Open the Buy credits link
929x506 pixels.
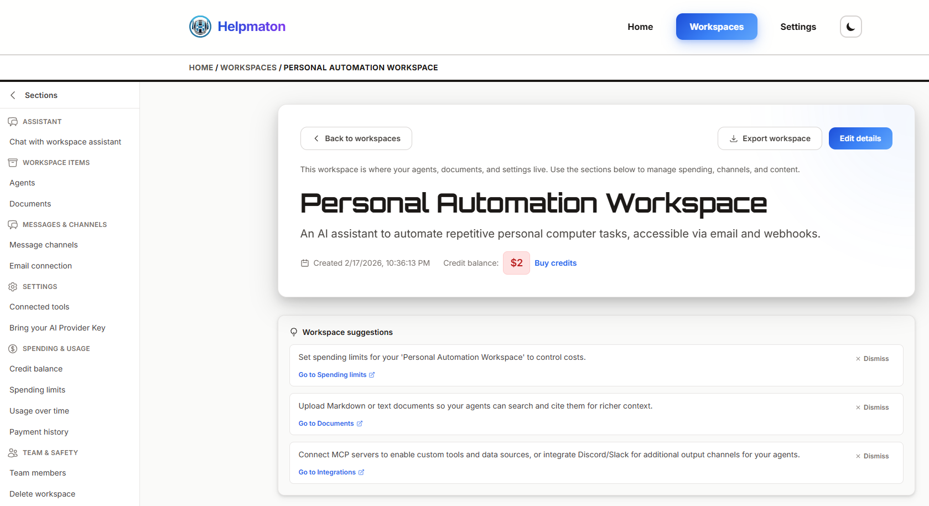(556, 263)
